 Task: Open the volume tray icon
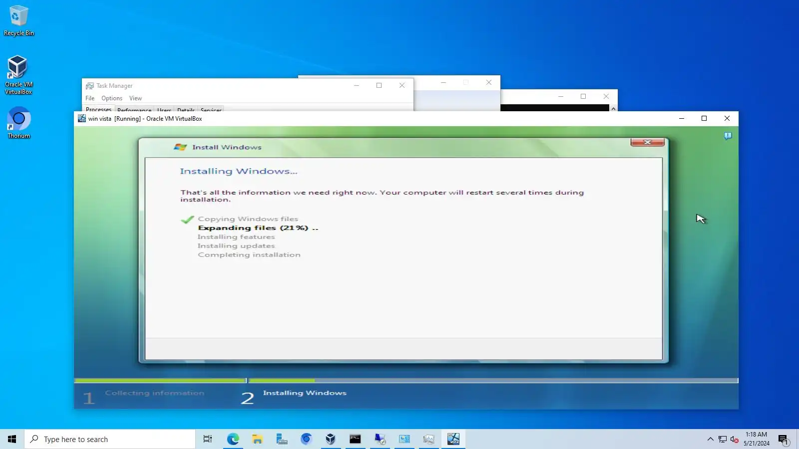(x=735, y=439)
